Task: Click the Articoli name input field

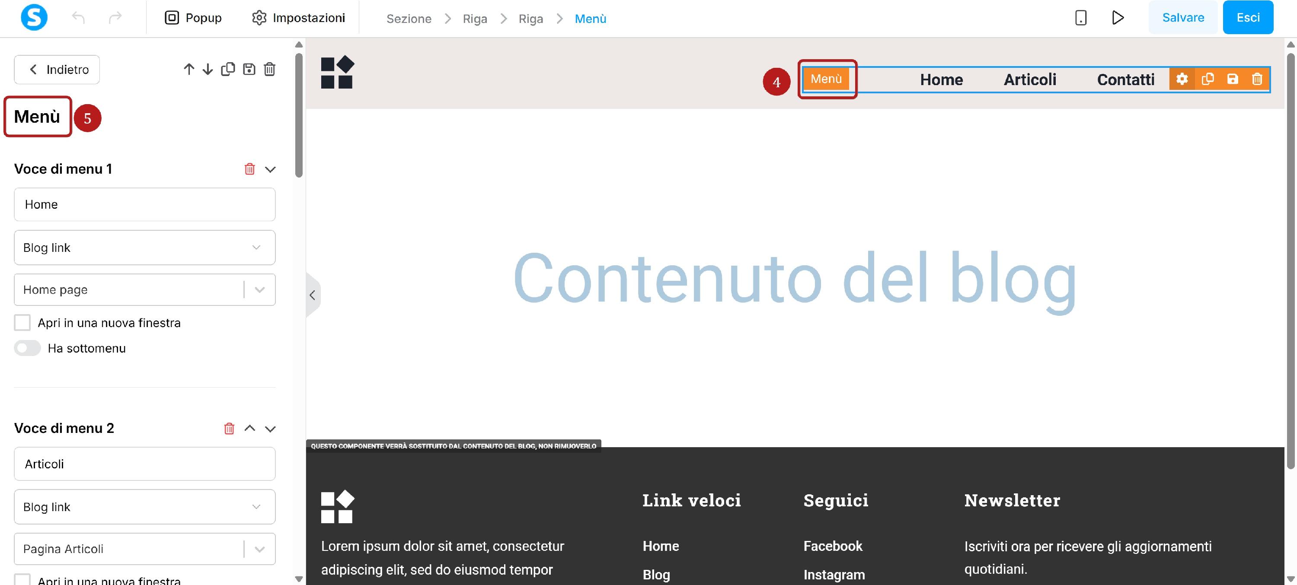Action: (144, 464)
